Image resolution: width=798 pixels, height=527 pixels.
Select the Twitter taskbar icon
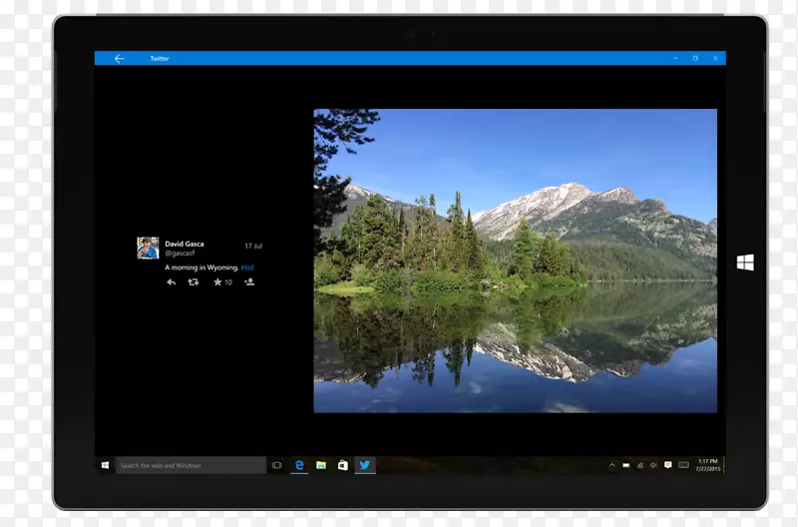[x=365, y=465]
